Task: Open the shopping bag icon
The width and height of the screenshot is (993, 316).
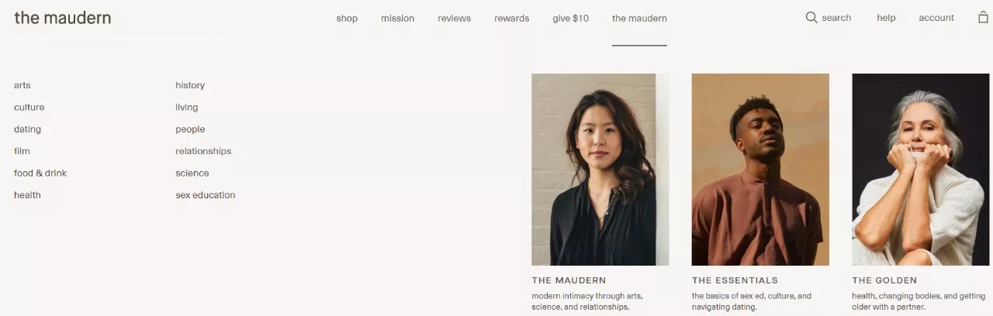Action: coord(983,17)
